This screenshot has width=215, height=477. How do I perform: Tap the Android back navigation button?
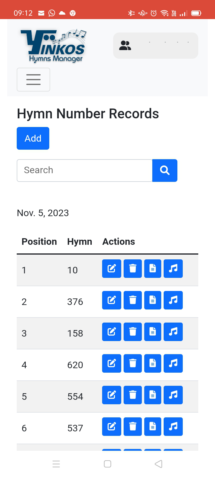pos(159,464)
